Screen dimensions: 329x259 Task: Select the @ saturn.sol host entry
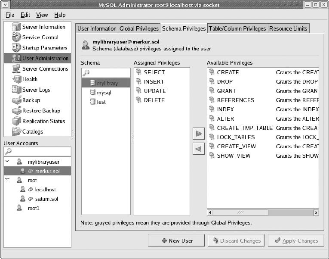[x=37, y=199]
